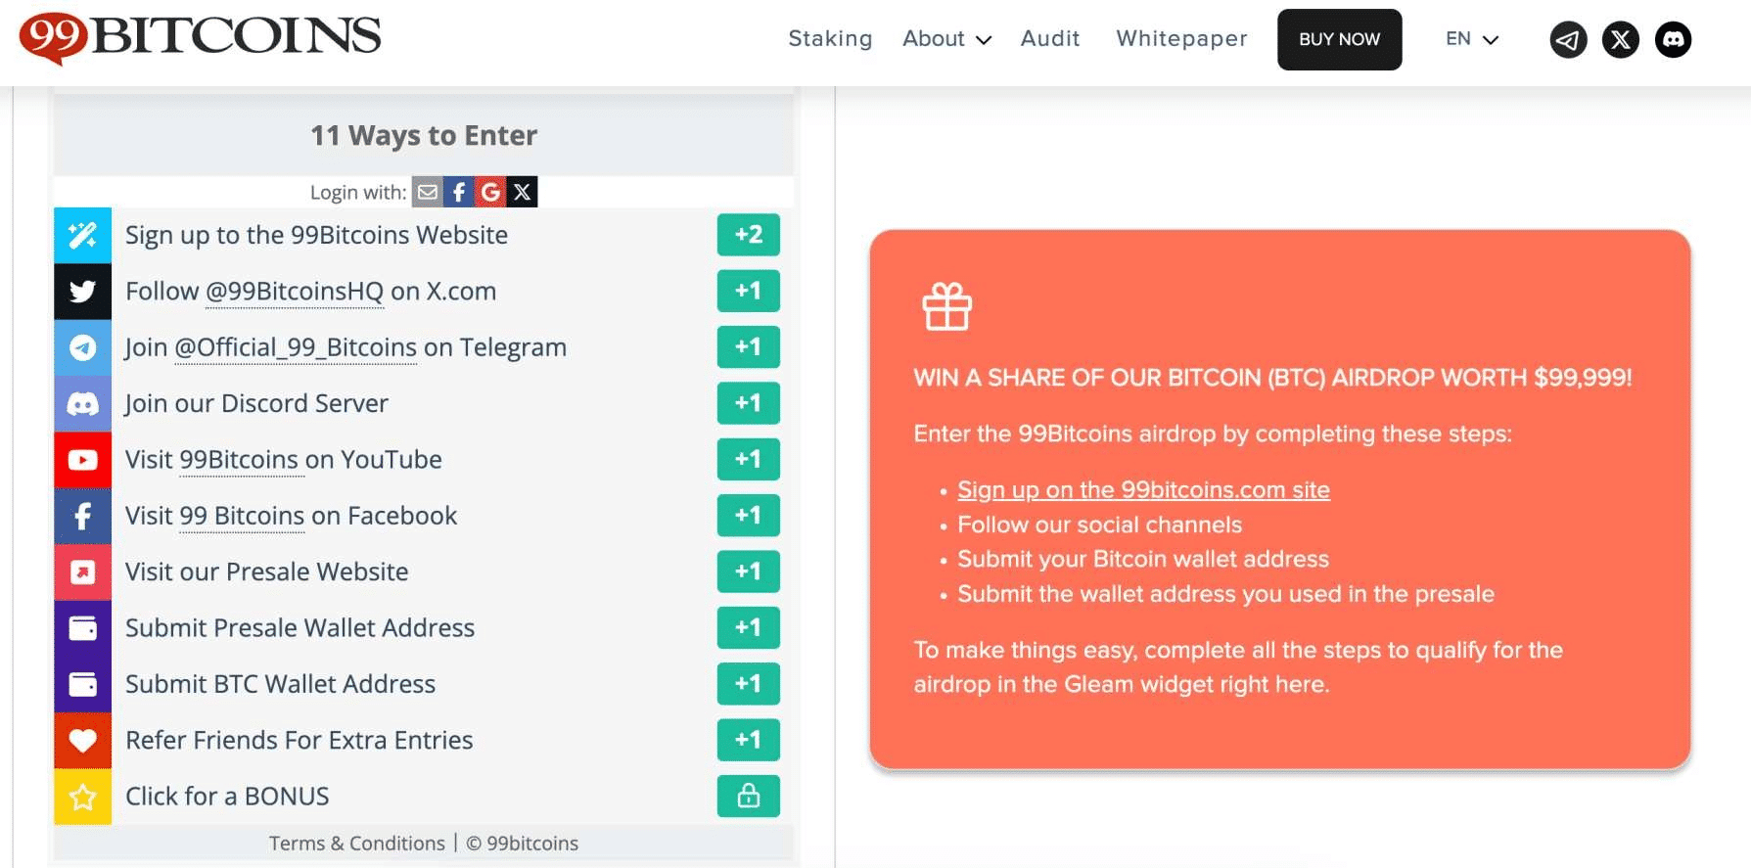Viewport: 1751px width, 868px height.
Task: Open the X social icon in header
Action: click(1621, 40)
